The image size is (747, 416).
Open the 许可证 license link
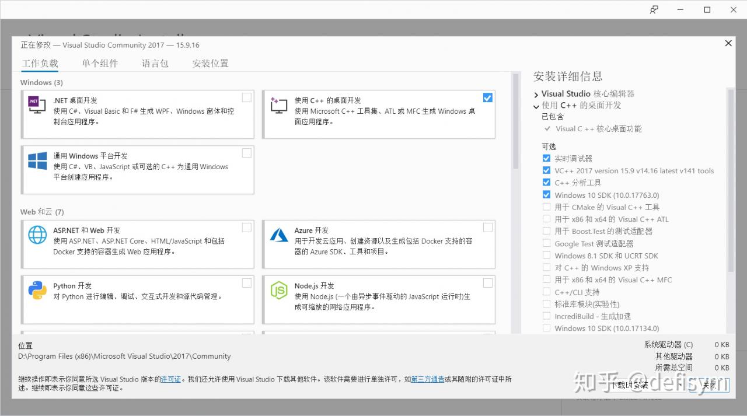tap(171, 379)
